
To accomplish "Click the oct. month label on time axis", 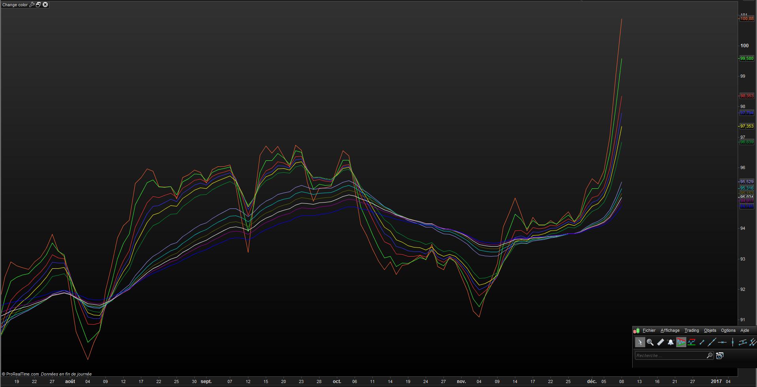I will tap(337, 381).
